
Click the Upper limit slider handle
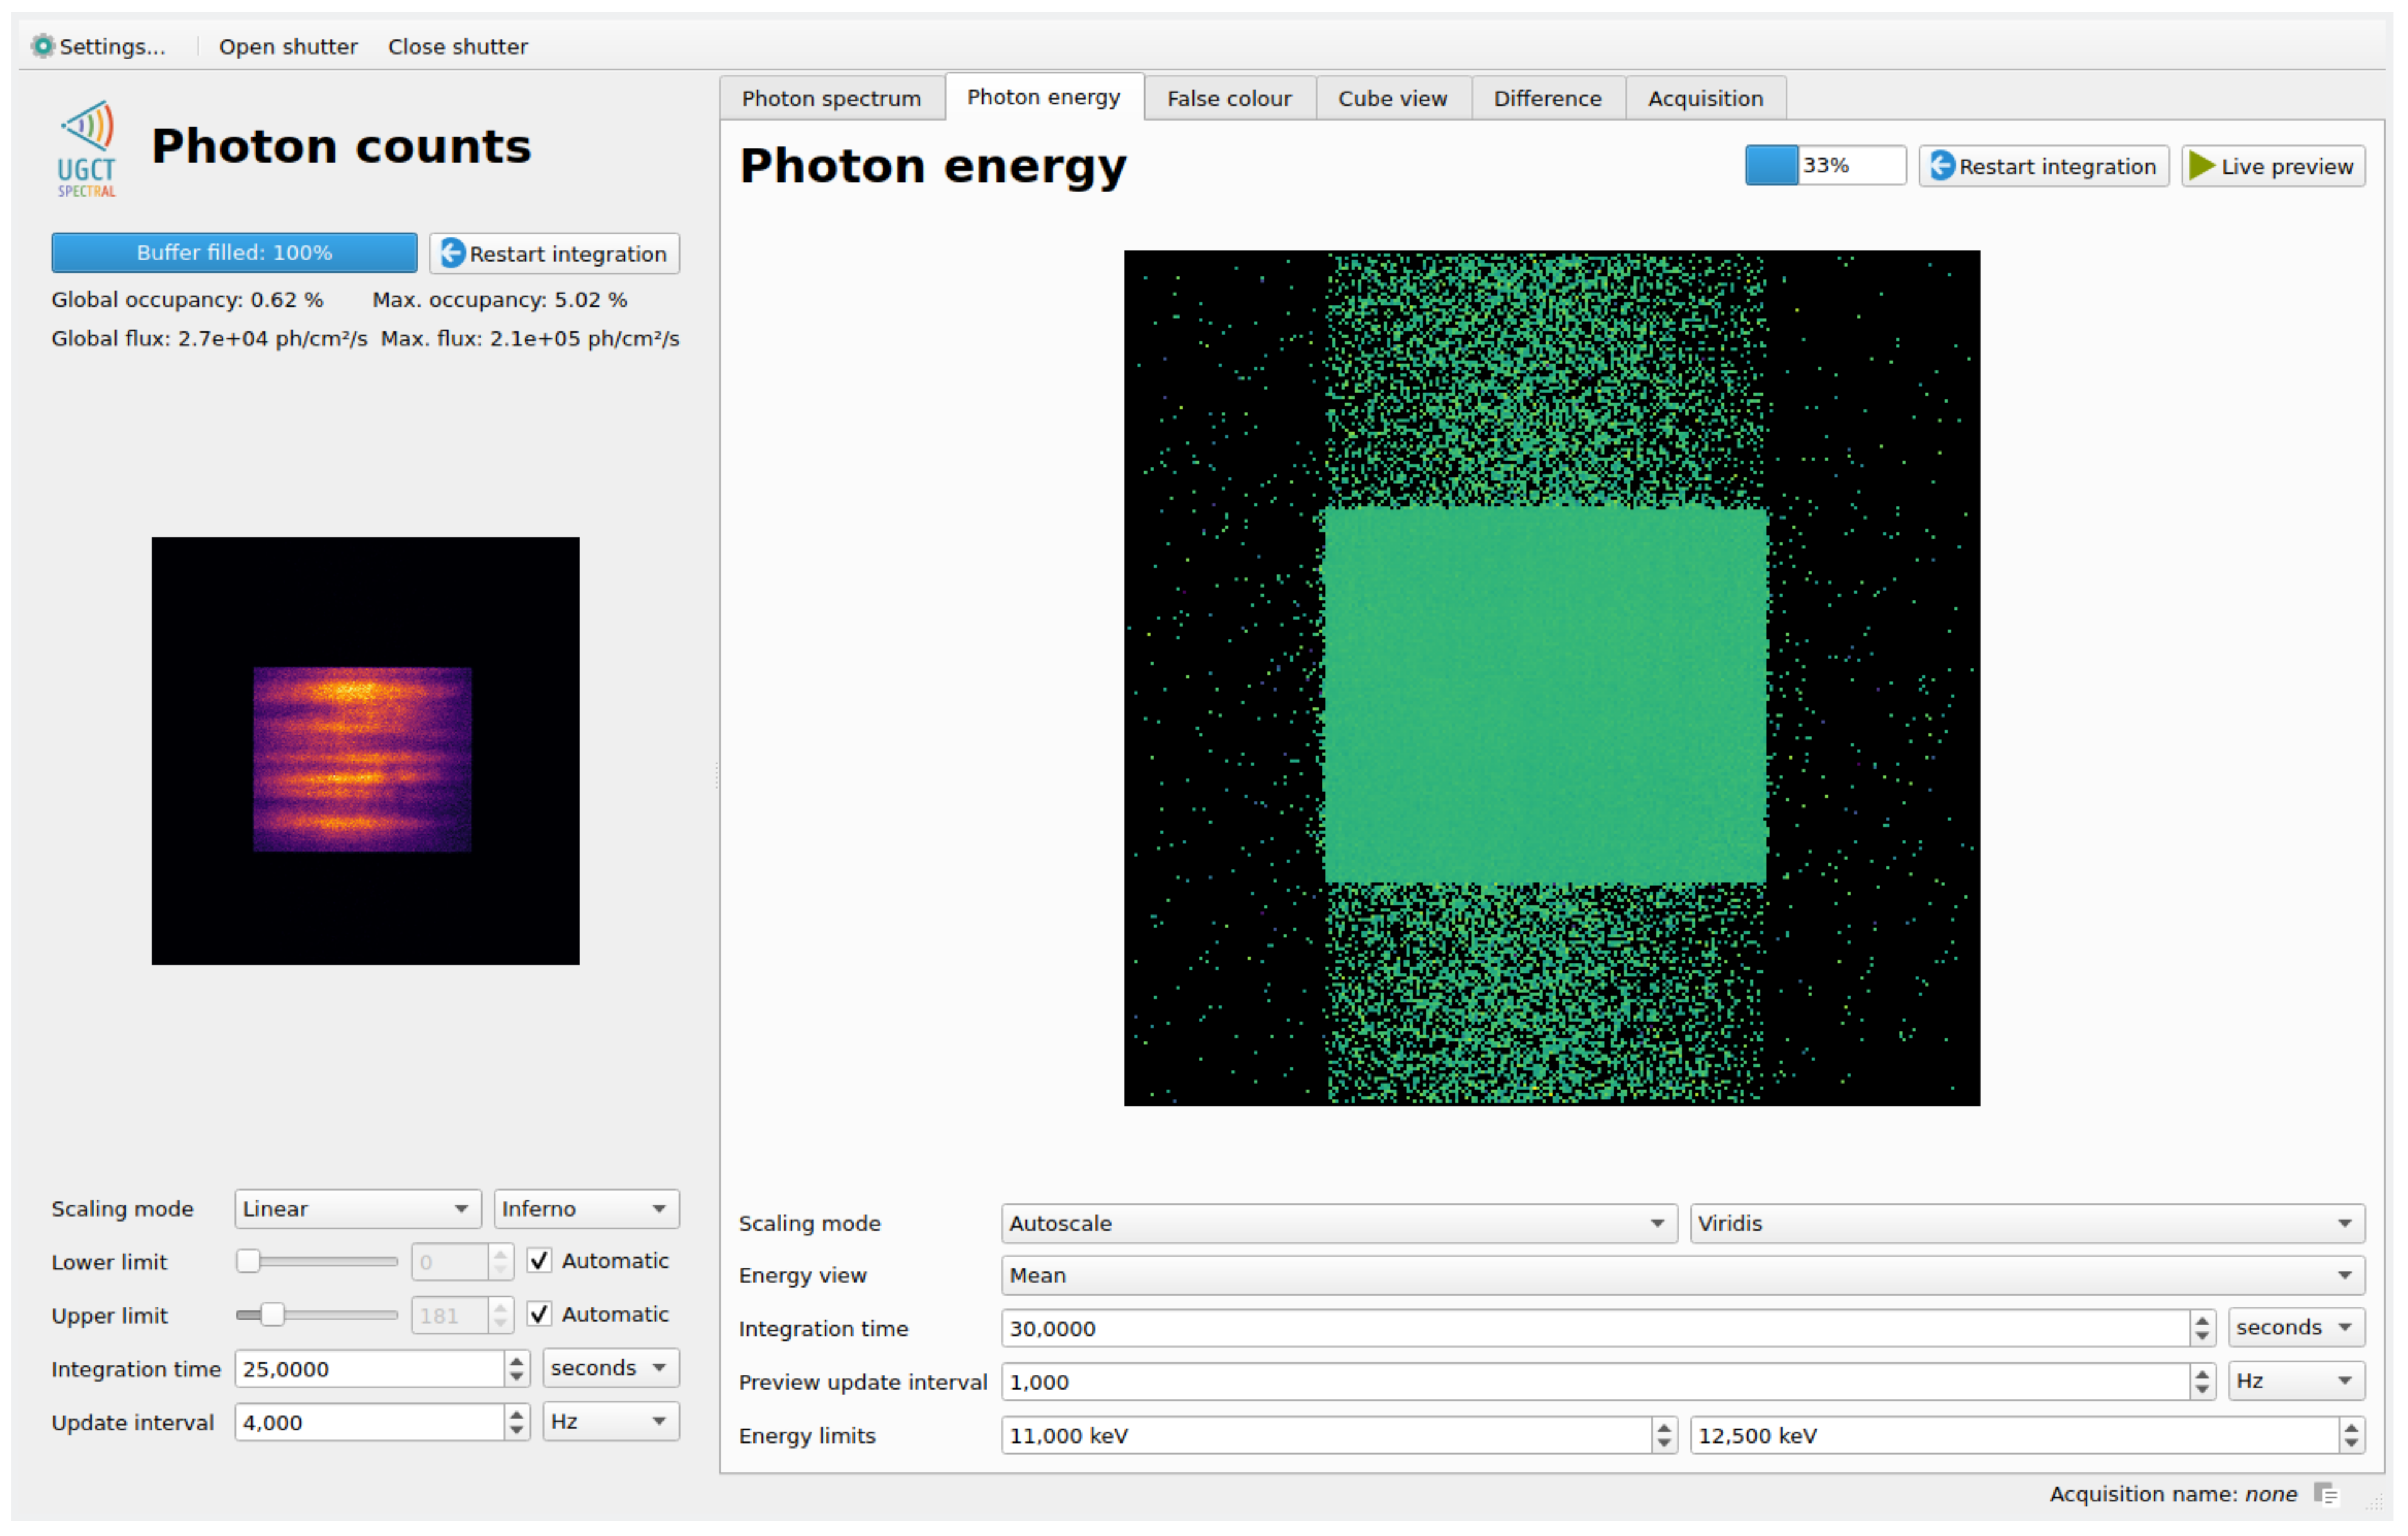click(x=272, y=1315)
